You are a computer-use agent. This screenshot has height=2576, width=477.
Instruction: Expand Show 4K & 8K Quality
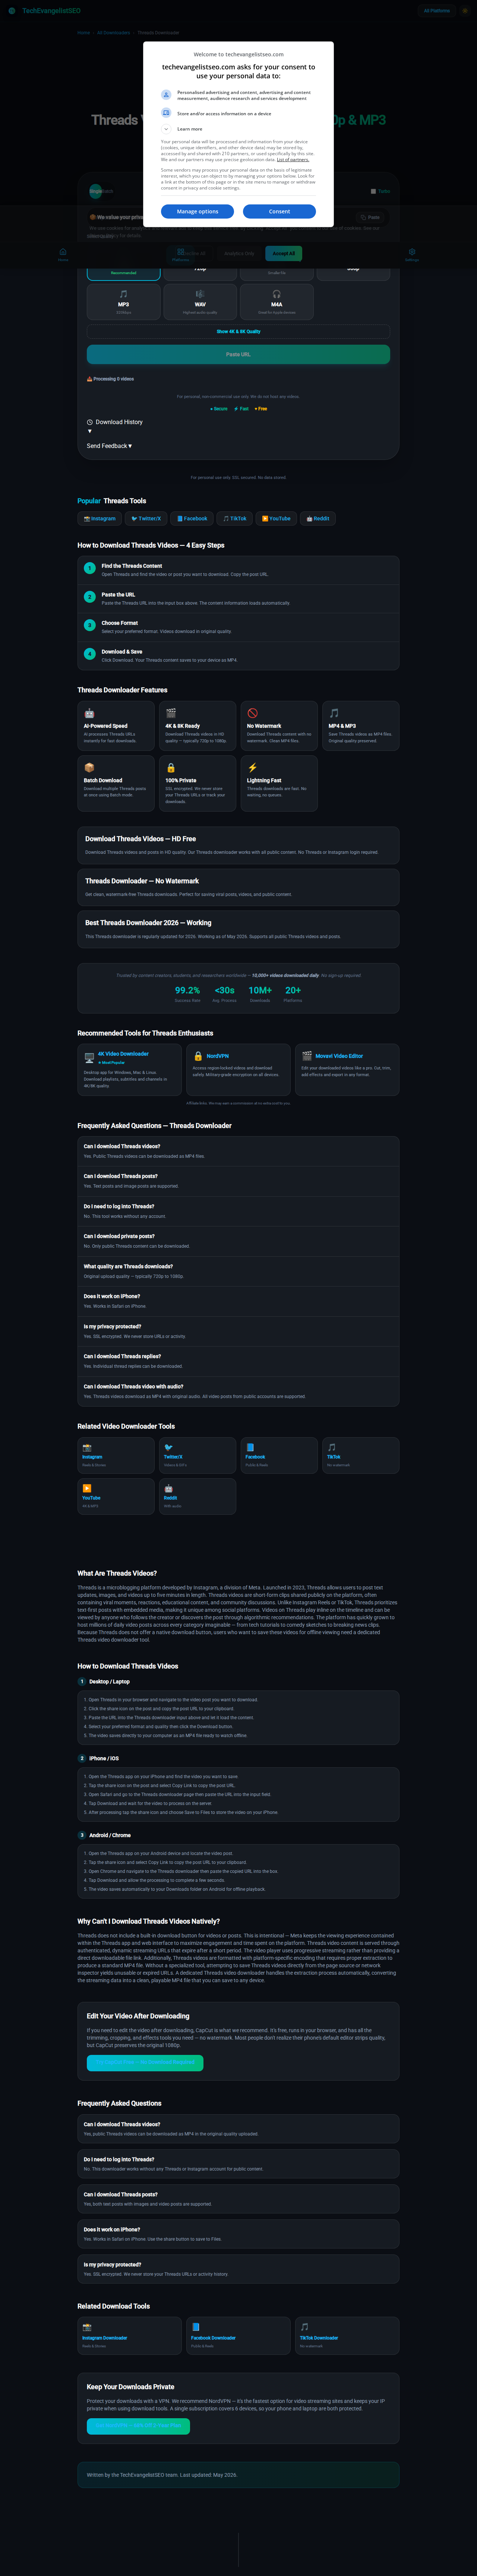point(238,331)
